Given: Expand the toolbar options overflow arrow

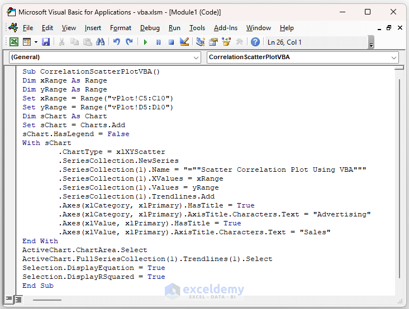Looking at the screenshot, I should pyautogui.click(x=371, y=42).
